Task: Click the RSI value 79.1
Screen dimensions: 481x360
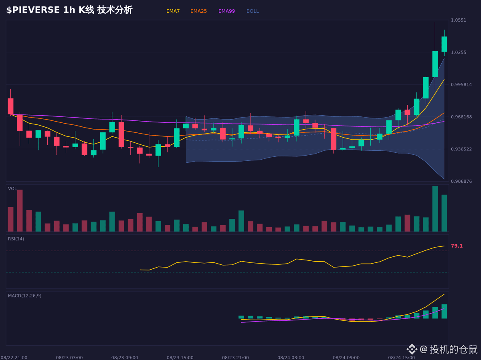Action: tap(457, 246)
